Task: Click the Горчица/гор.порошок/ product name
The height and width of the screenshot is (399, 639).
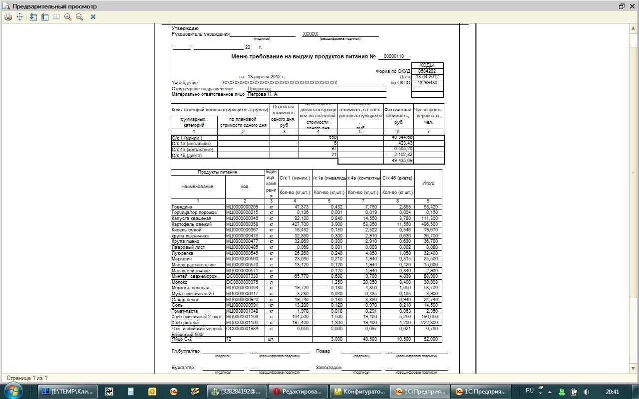Action: tap(195, 212)
